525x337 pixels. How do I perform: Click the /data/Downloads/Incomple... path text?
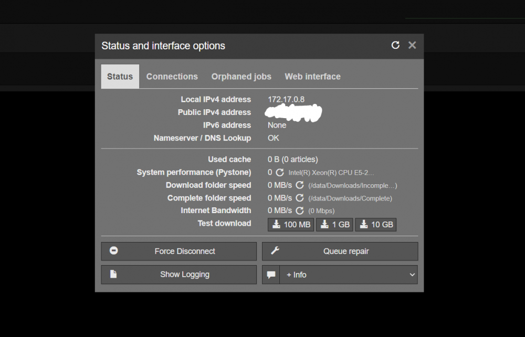(353, 185)
